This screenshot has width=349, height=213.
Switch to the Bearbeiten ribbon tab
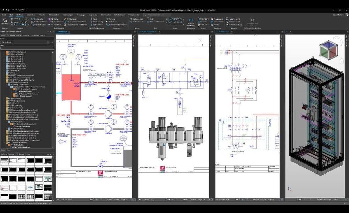pos(31,15)
